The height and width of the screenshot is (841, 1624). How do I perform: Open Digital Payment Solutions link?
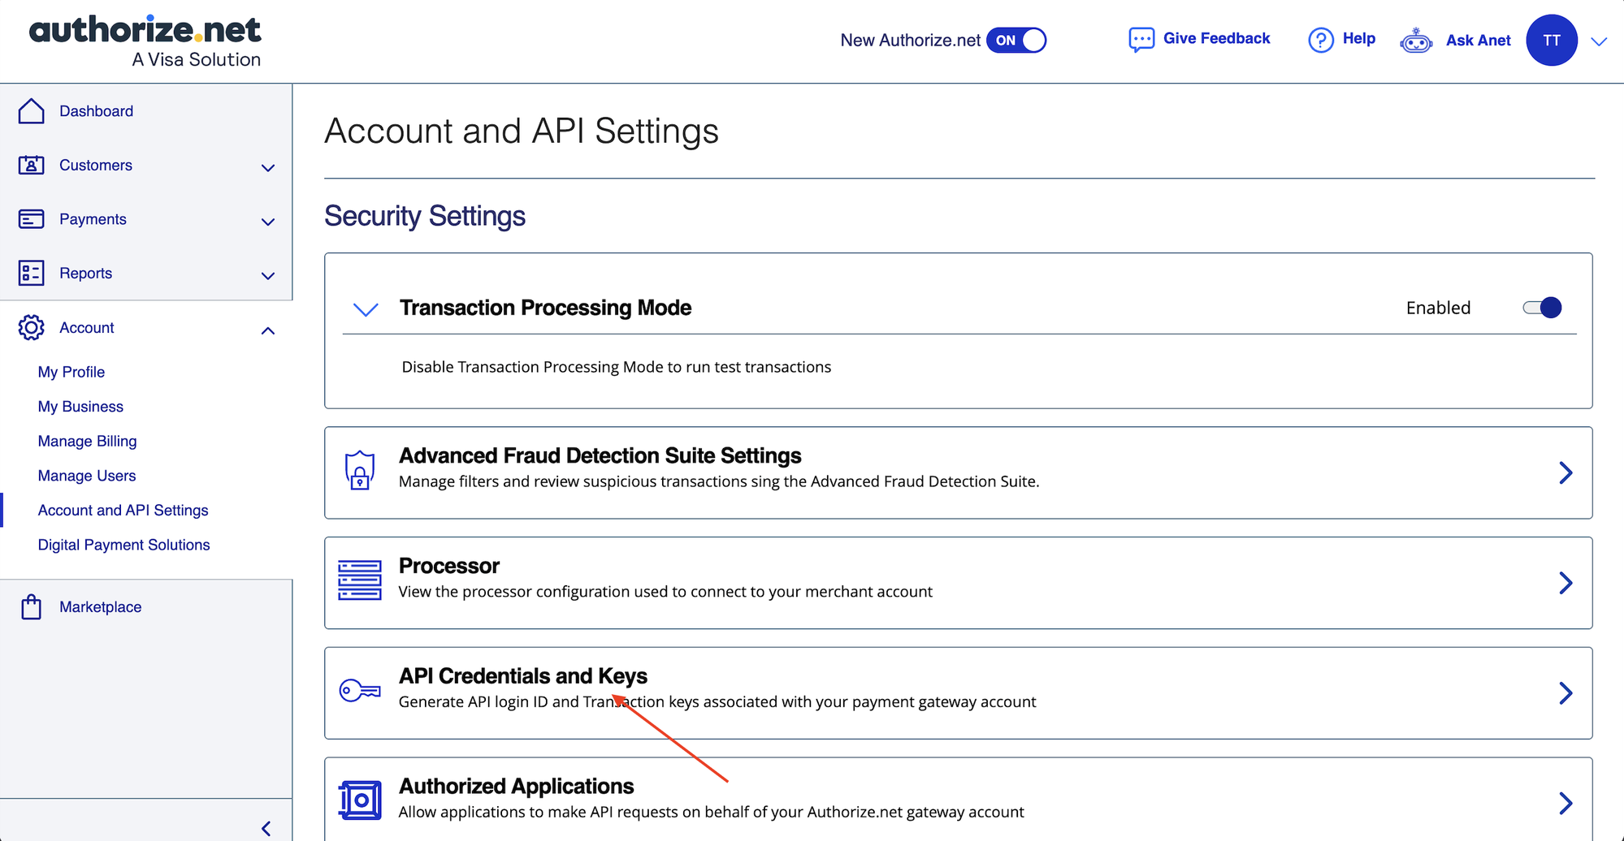123,545
